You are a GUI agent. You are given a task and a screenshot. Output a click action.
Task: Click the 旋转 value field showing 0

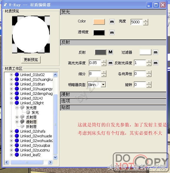tap(140, 85)
